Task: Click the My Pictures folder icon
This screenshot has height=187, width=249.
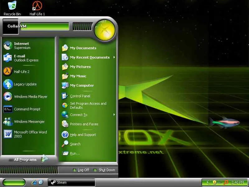Action: coord(65,67)
